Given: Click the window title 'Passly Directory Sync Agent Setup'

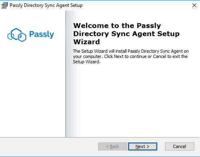Looking at the screenshot, I should (x=46, y=5).
